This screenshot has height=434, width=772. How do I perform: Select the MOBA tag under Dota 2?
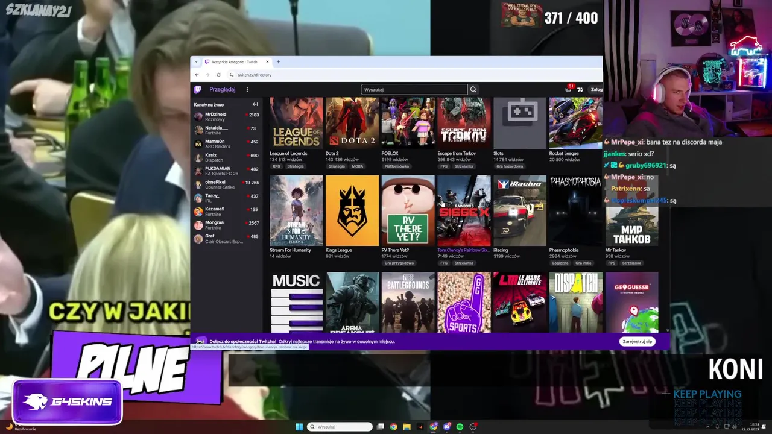(x=358, y=166)
